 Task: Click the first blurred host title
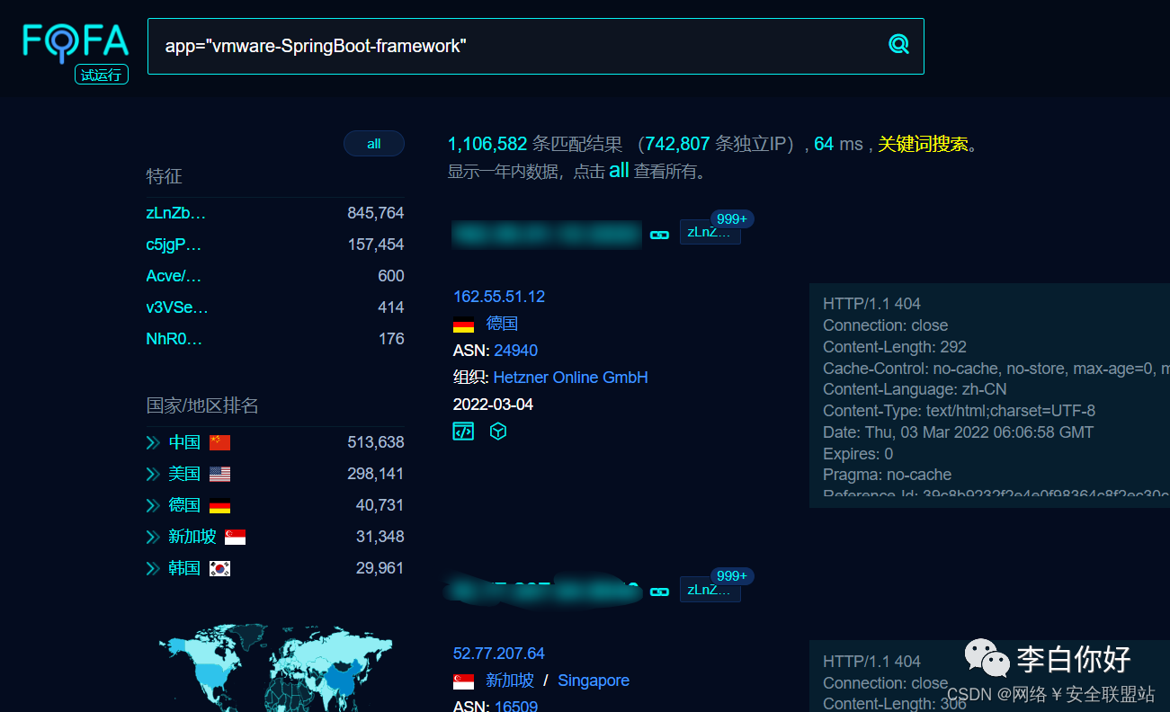[x=547, y=234]
